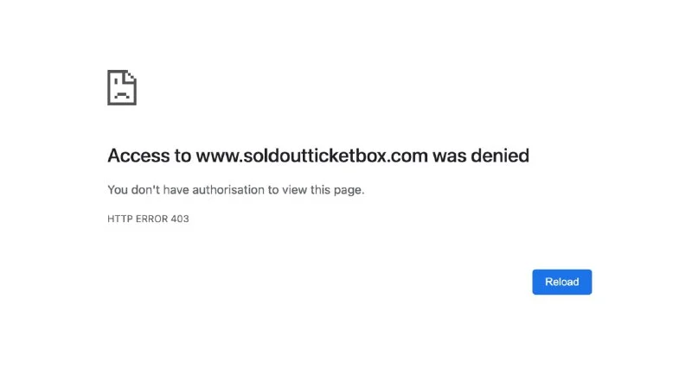Viewport: 692px width, 375px height.
Task: Click the sad page error icon
Action: point(122,87)
